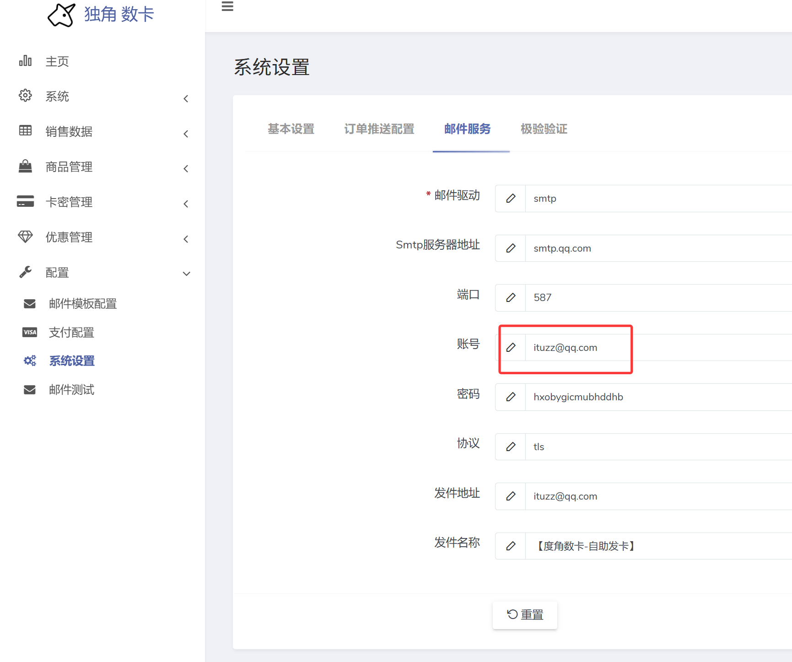Image resolution: width=792 pixels, height=662 pixels.
Task: Click the 发件地址 input field
Action: click(x=659, y=496)
